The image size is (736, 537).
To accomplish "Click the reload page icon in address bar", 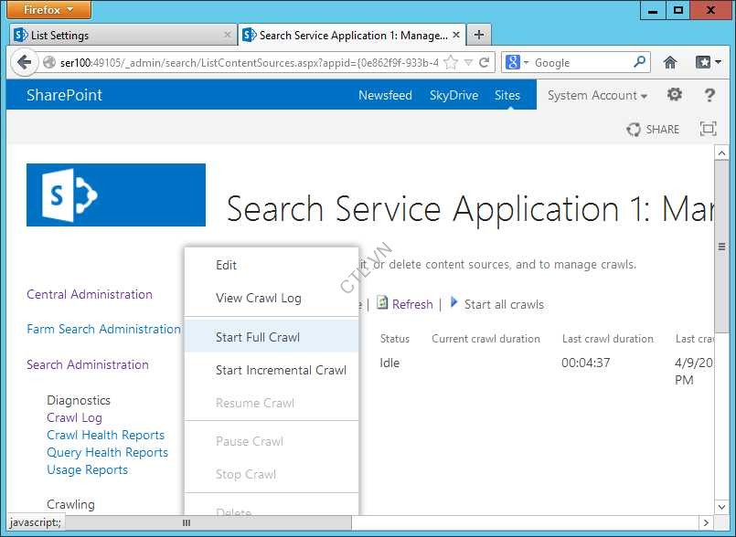I will pos(485,63).
